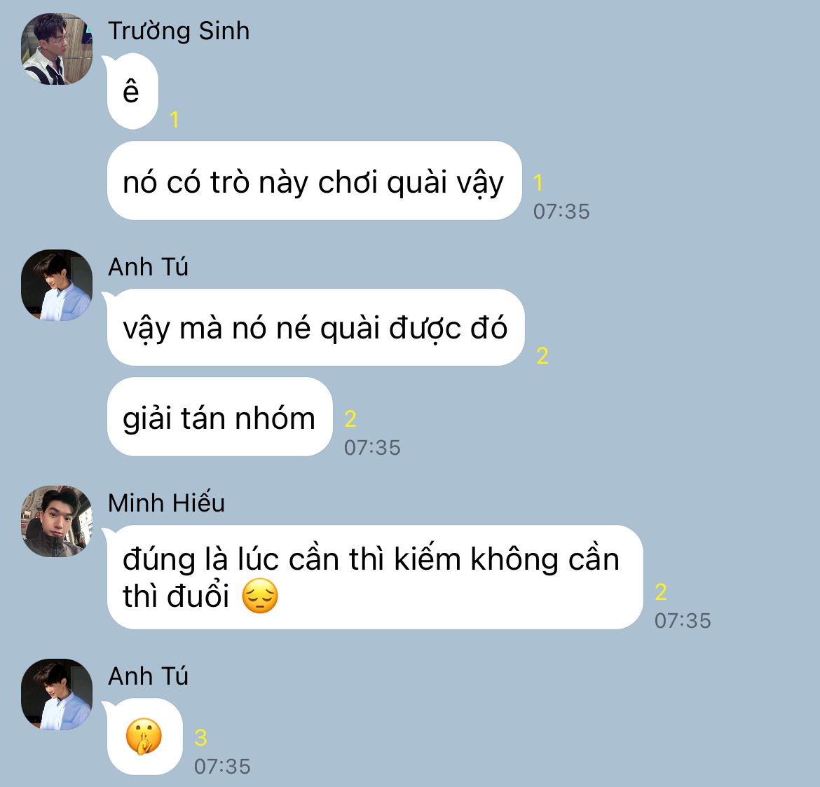Click read count 3 next to shushing emoji

click(x=201, y=738)
